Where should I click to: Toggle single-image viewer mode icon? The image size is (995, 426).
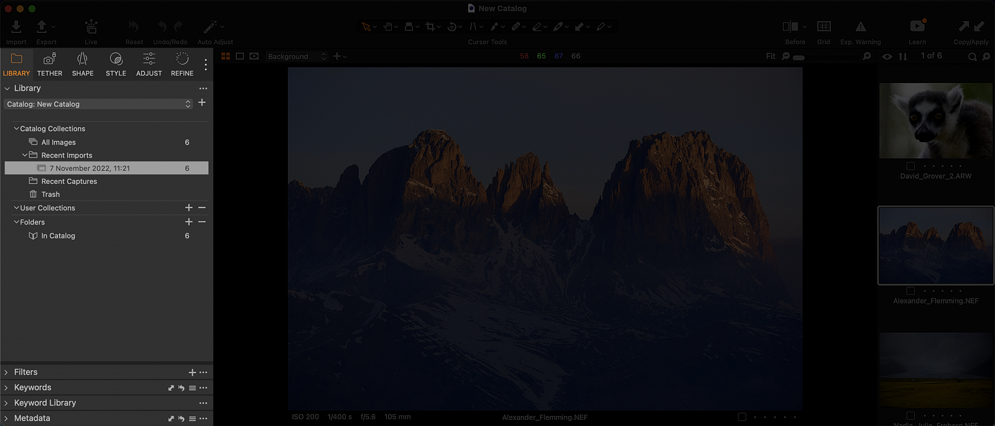[239, 56]
